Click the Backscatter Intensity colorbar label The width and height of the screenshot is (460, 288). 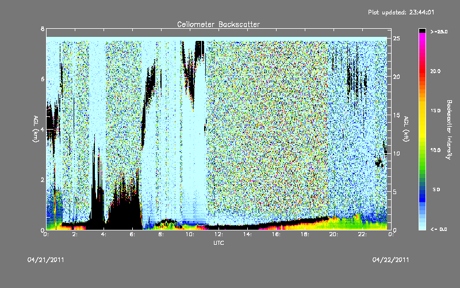click(x=449, y=130)
